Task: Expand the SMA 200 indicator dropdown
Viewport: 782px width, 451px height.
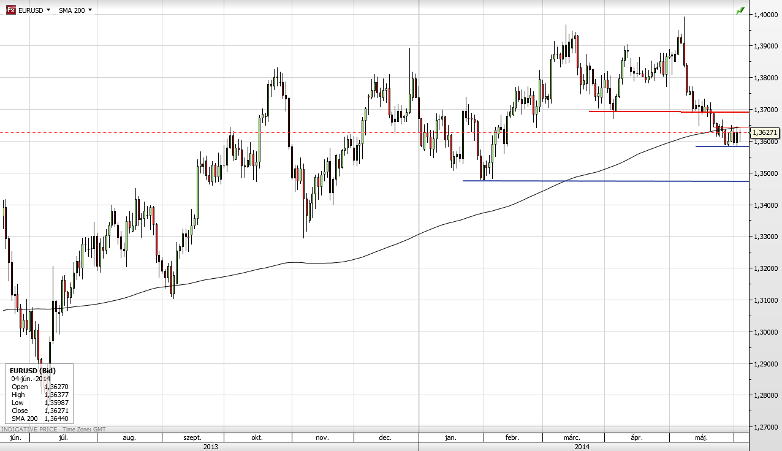Action: (x=76, y=10)
